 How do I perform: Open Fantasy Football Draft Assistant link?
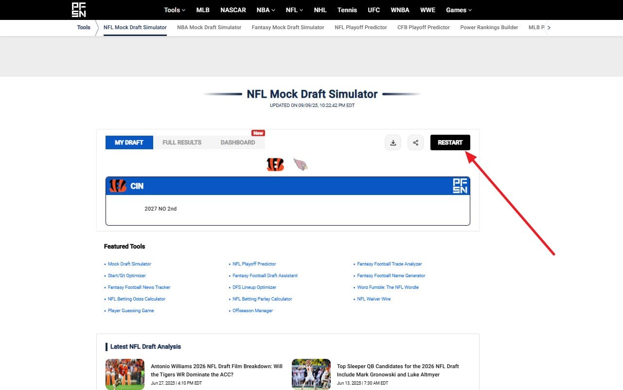[x=265, y=276]
